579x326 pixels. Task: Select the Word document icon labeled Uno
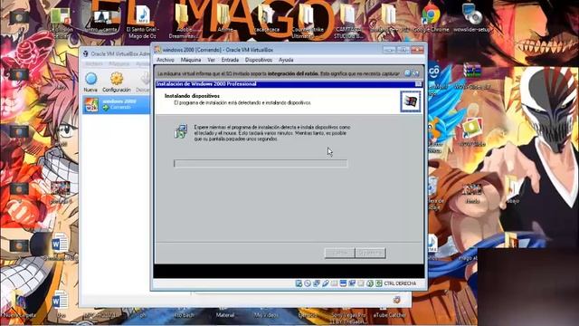60,304
